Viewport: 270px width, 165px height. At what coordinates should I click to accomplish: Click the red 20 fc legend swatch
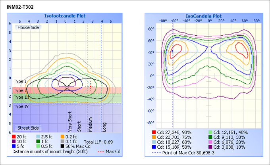14,137
